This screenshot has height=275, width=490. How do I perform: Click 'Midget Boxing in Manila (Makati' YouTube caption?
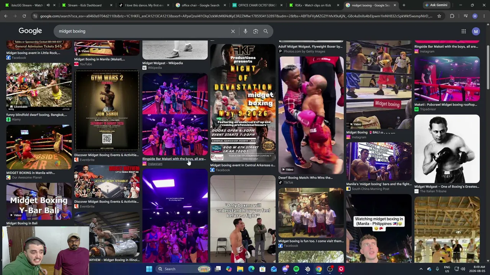100,59
